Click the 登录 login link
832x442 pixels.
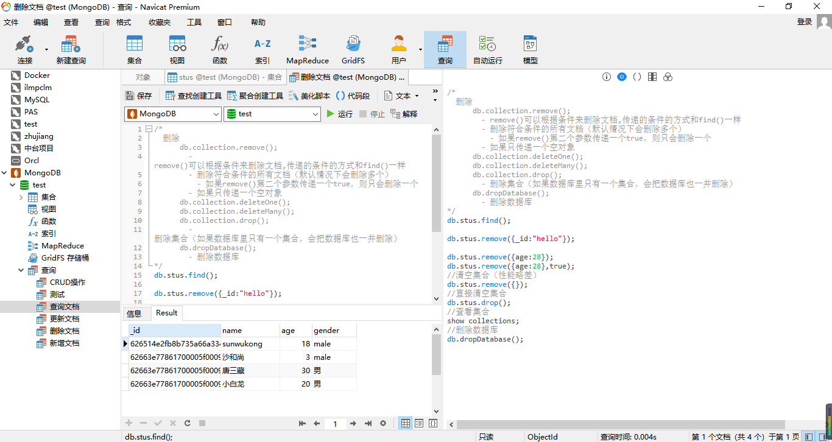[x=805, y=22]
